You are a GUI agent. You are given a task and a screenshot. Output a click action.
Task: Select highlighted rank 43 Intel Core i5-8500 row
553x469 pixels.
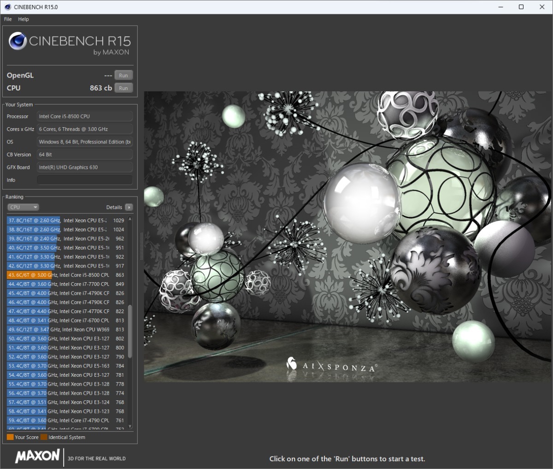pos(66,275)
